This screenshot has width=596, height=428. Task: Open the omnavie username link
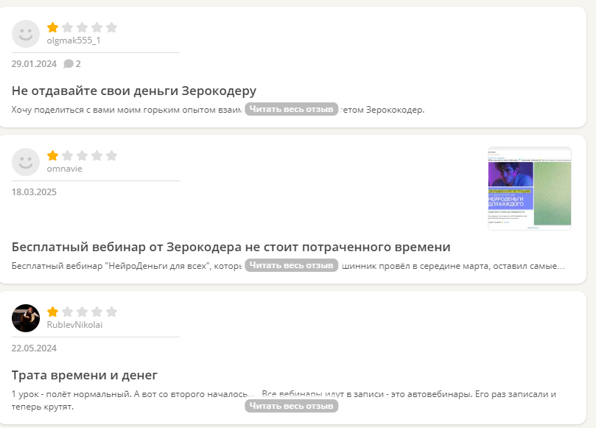65,169
